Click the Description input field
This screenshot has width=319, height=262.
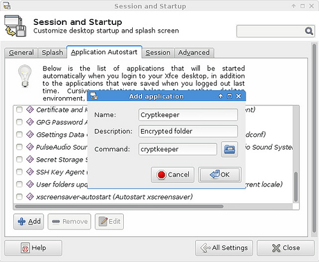[188, 131]
